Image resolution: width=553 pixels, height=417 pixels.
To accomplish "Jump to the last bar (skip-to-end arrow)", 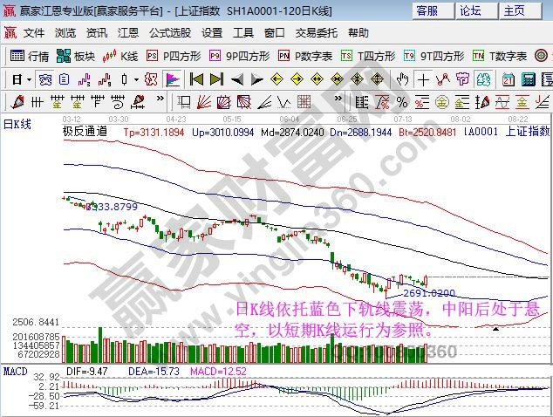I will [216, 79].
